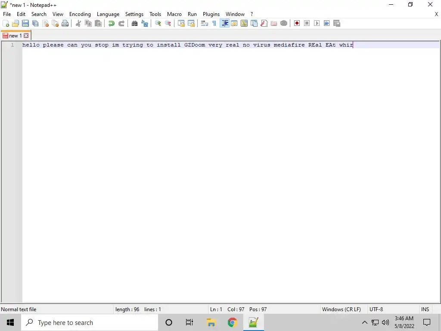Run macro multiple times icon
The height and width of the screenshot is (331, 441).
326,23
